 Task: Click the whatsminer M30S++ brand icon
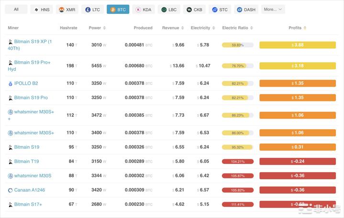(10, 112)
